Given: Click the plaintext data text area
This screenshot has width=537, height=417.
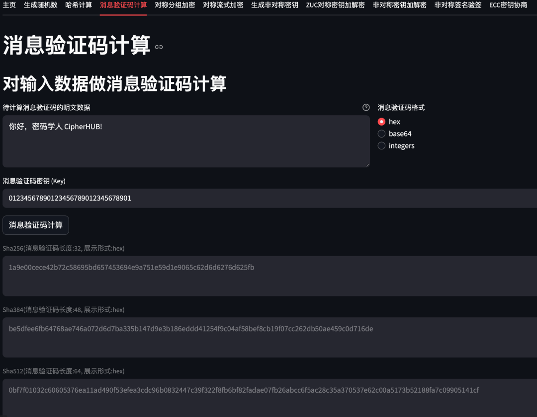Looking at the screenshot, I should coord(186,141).
